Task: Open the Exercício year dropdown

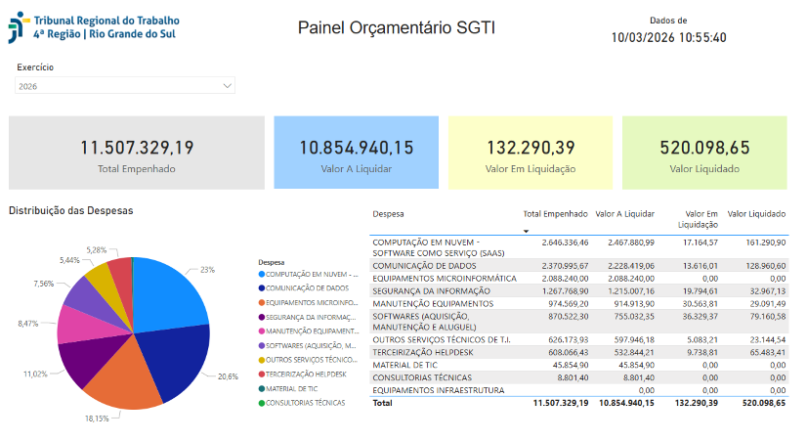Action: (x=125, y=86)
